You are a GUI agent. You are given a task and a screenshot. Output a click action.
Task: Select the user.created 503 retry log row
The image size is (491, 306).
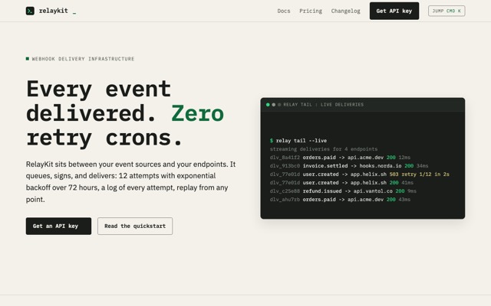[x=360, y=174]
